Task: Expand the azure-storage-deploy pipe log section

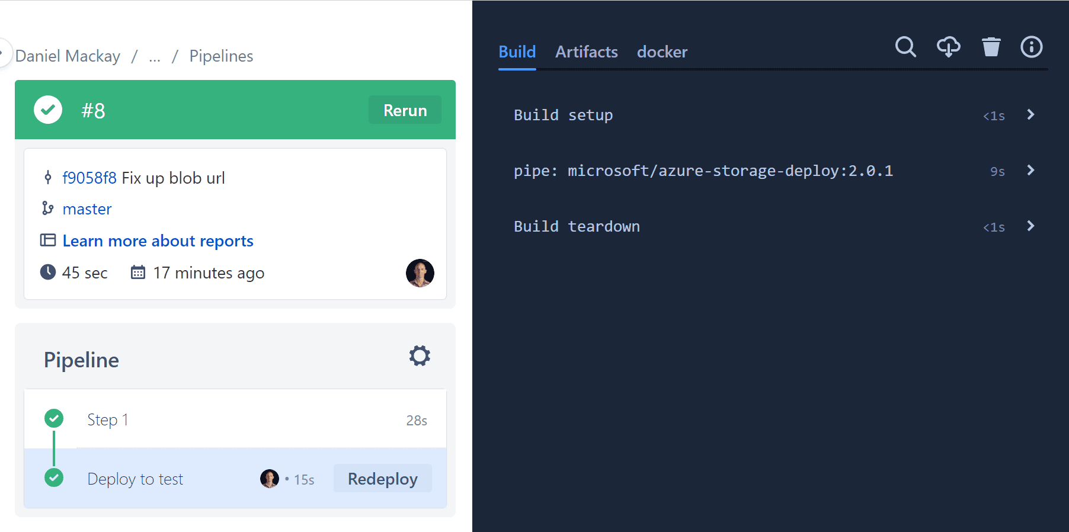Action: (x=1030, y=171)
